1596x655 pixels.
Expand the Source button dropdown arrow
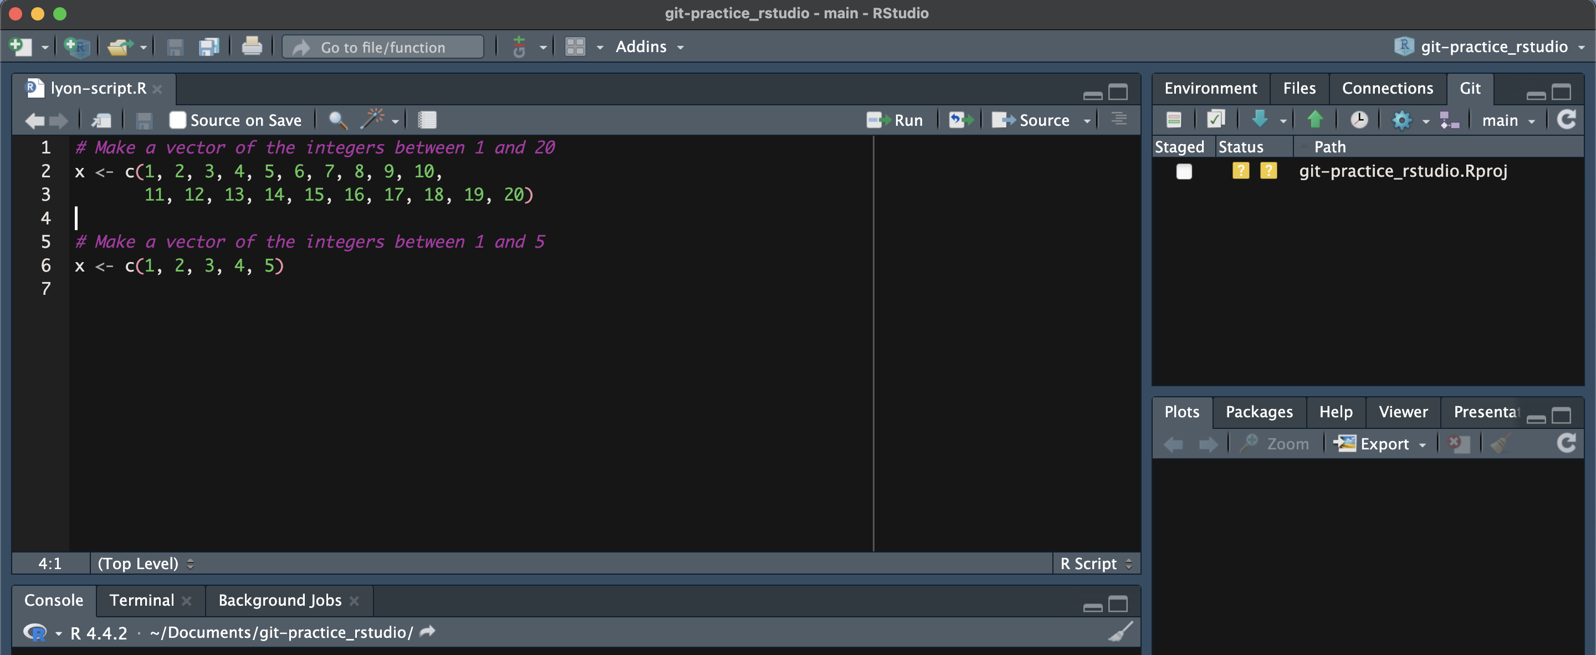tap(1088, 120)
